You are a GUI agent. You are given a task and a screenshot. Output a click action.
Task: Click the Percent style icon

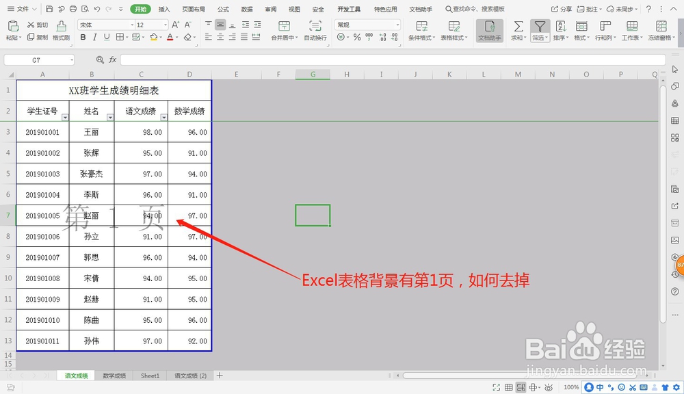tap(357, 38)
